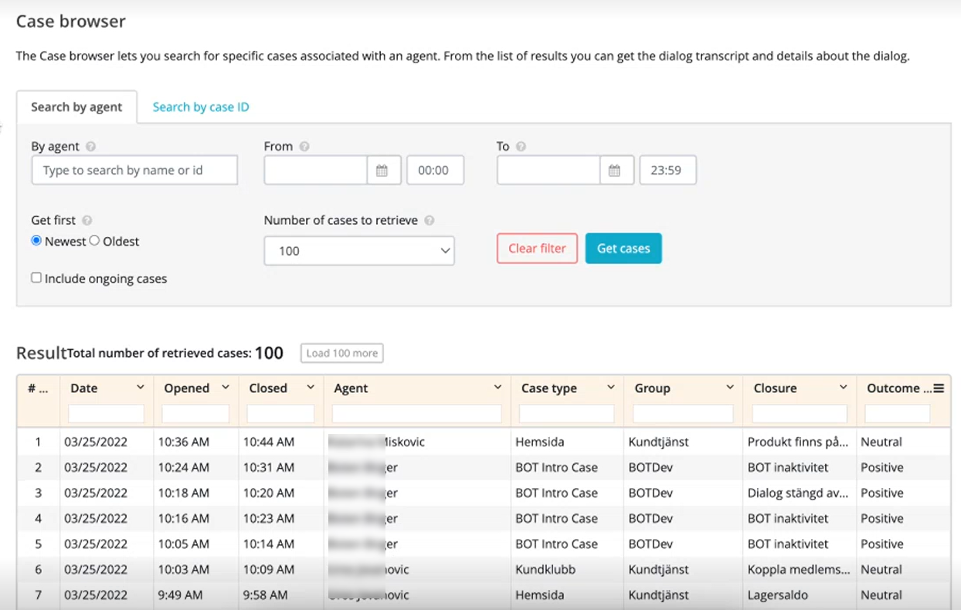This screenshot has width=961, height=610.
Task: Click the Get cases button
Action: (x=623, y=249)
